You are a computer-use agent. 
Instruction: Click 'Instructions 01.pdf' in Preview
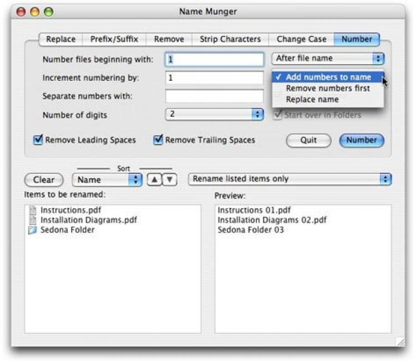tap(254, 210)
